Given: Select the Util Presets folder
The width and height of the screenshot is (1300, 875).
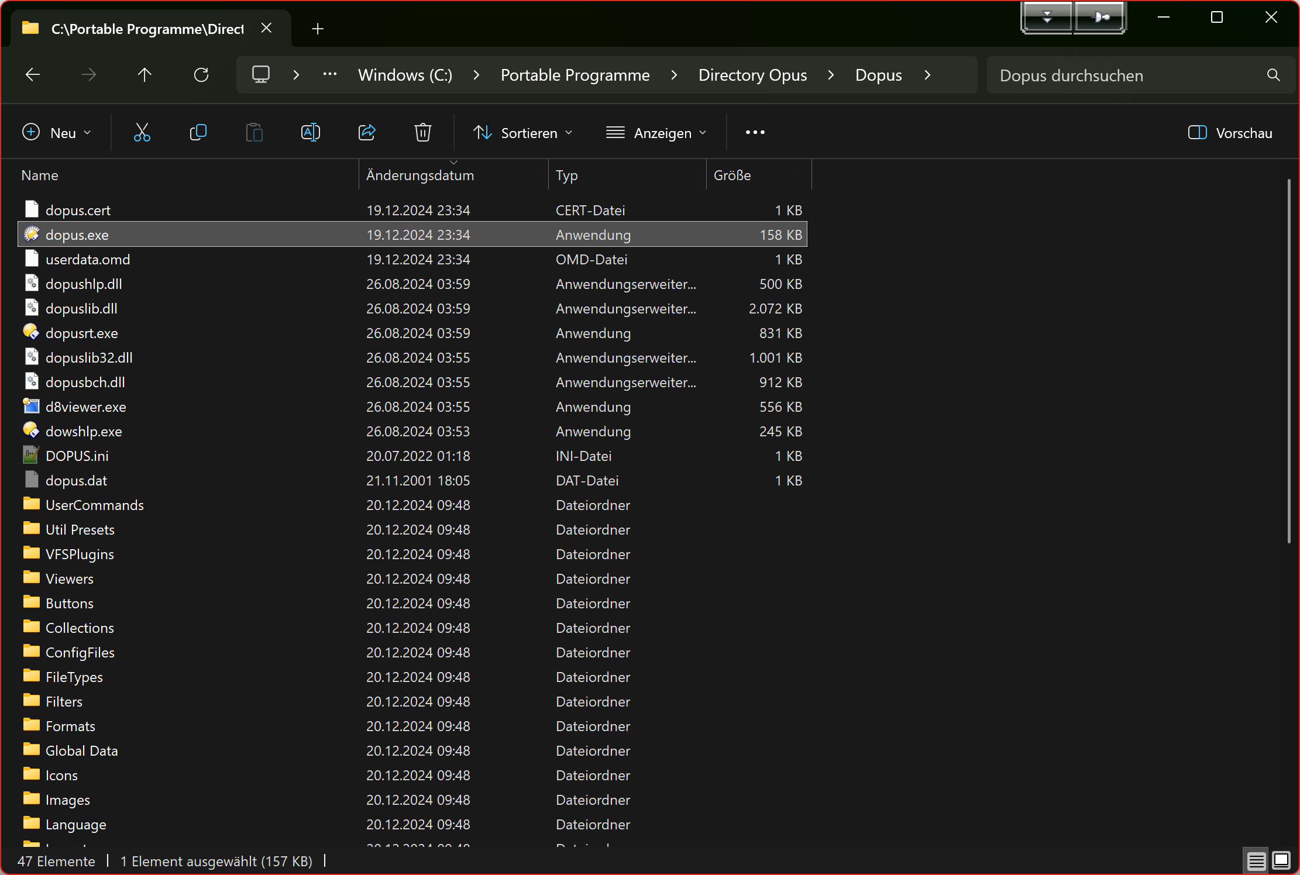Looking at the screenshot, I should click(x=412, y=529).
